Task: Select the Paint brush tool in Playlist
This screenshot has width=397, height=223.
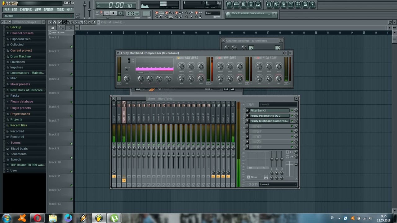Action: click(65, 22)
